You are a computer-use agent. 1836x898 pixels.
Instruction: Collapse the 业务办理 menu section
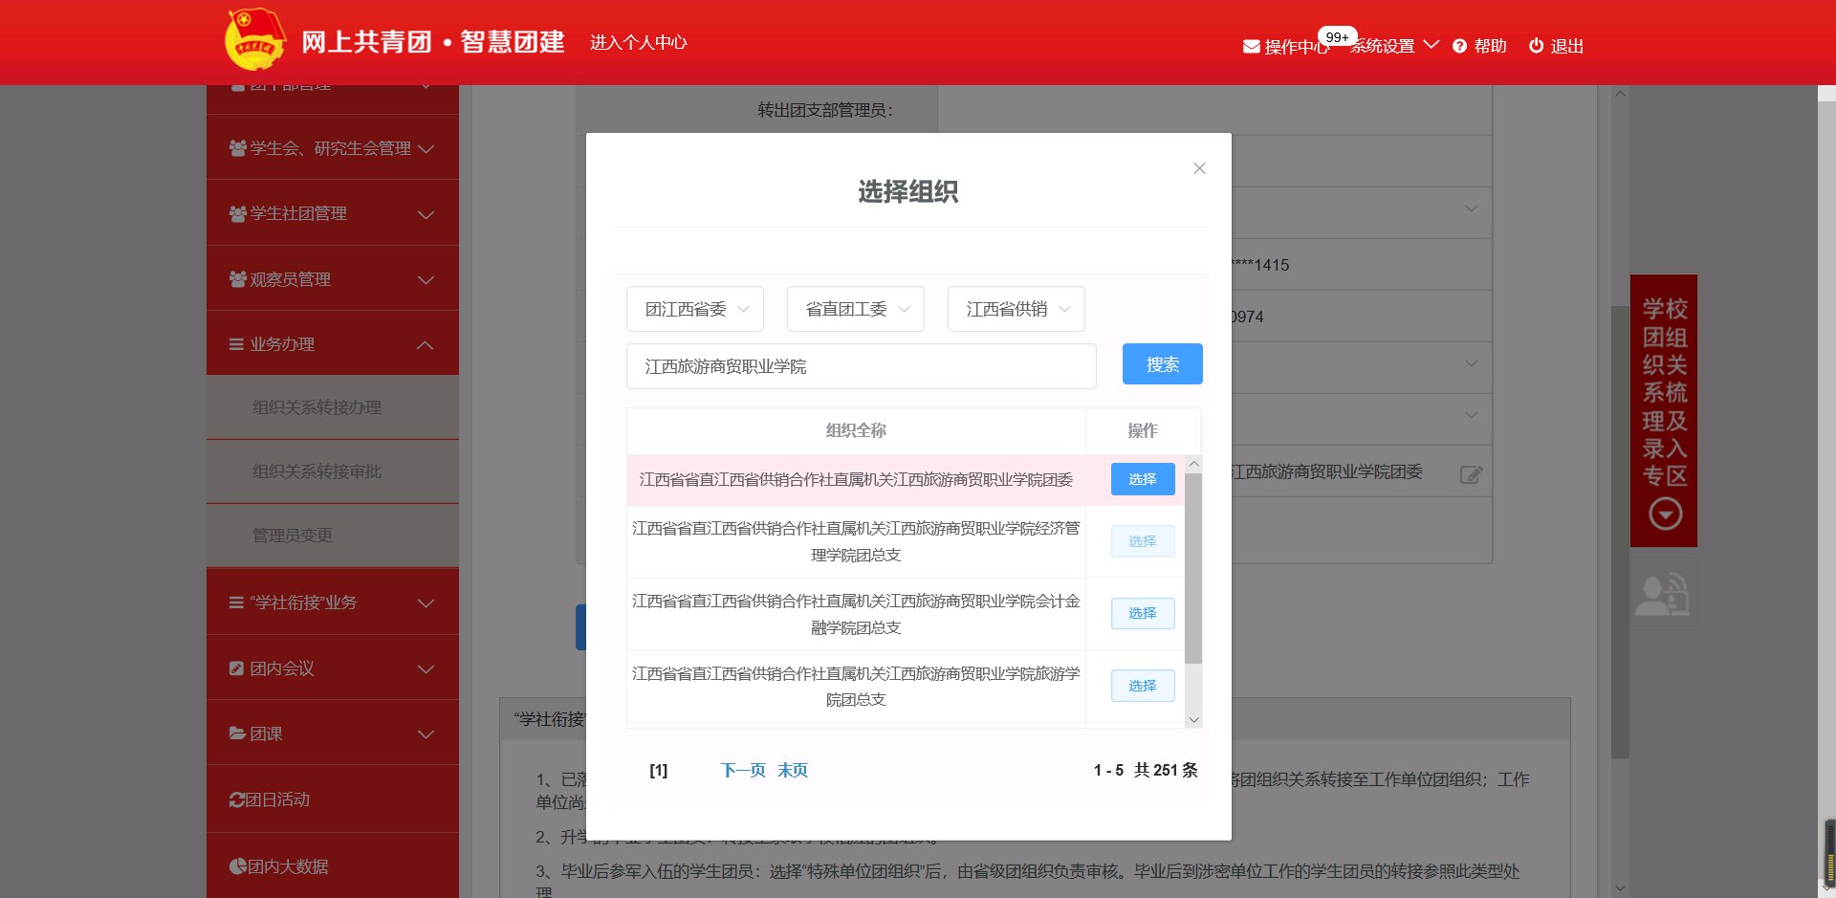pos(426,344)
